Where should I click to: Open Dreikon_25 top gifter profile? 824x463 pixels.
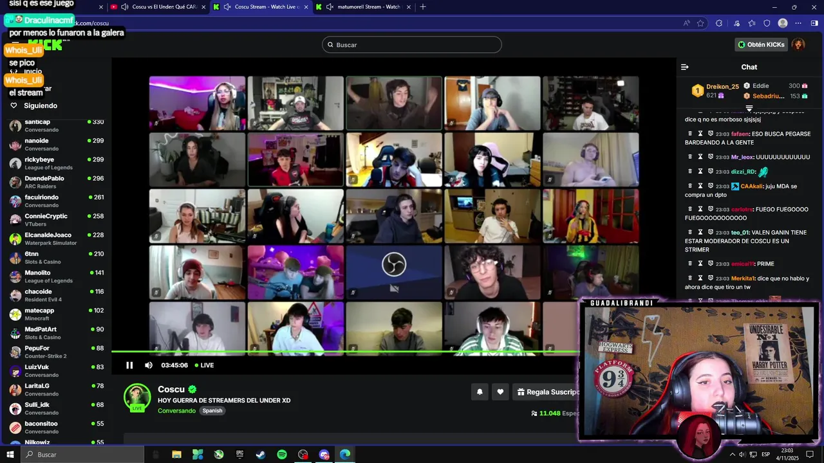715,91
